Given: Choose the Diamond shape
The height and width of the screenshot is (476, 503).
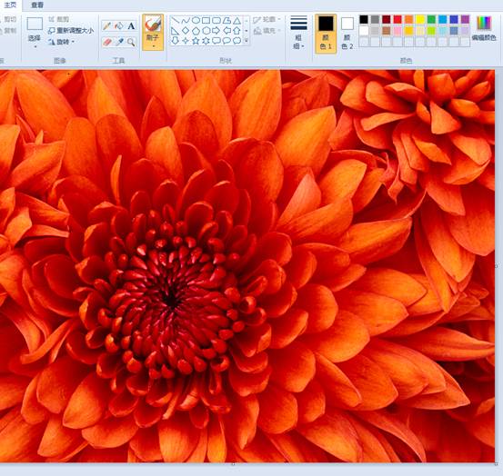Looking at the screenshot, I should point(185,31).
